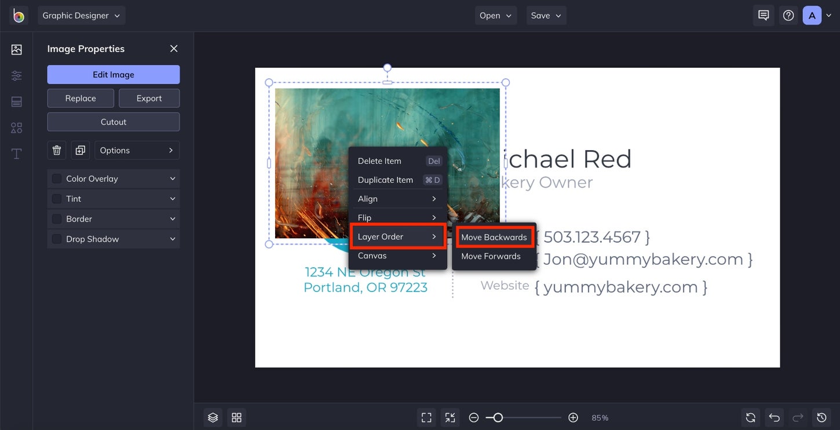Open the Layers panel at the bottom

click(x=213, y=417)
